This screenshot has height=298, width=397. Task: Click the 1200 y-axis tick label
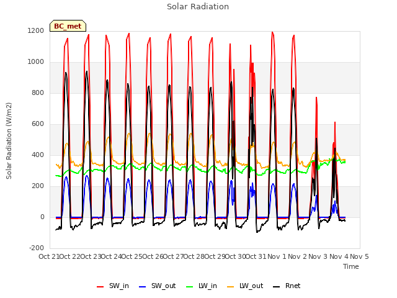pyautogui.click(x=36, y=31)
